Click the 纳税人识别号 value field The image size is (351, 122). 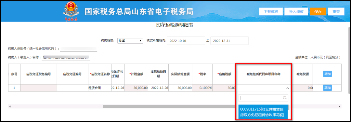pos(79,48)
